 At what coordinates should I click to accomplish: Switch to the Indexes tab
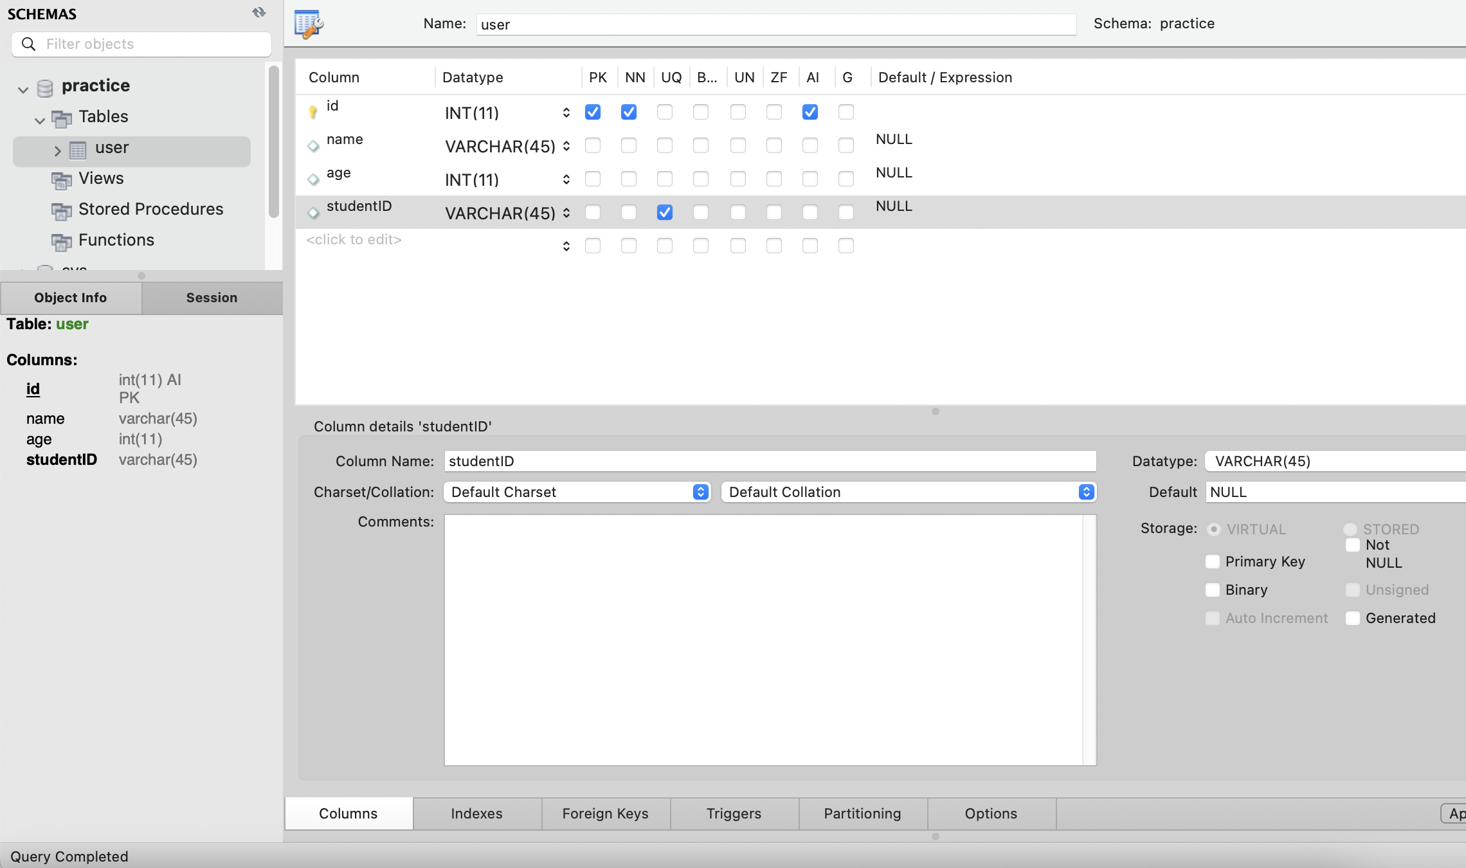coord(476,813)
